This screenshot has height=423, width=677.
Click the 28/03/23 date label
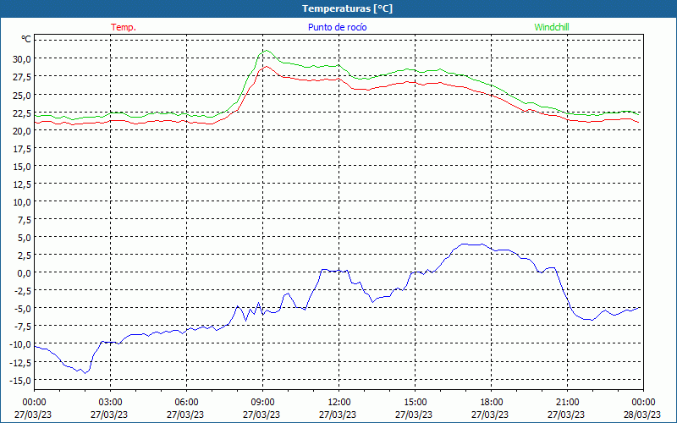pyautogui.click(x=642, y=415)
